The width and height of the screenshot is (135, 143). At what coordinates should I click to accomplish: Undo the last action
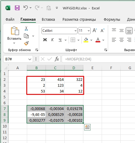click(26, 8)
